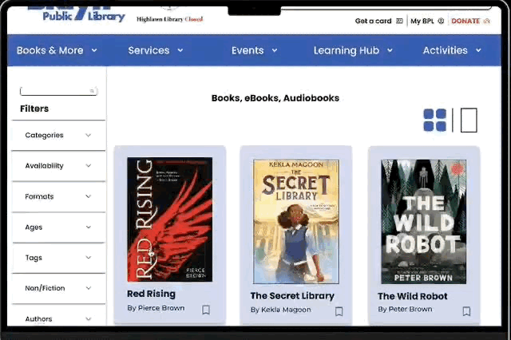The width and height of the screenshot is (511, 340).
Task: Click the chevron next to Activities
Action: click(478, 50)
